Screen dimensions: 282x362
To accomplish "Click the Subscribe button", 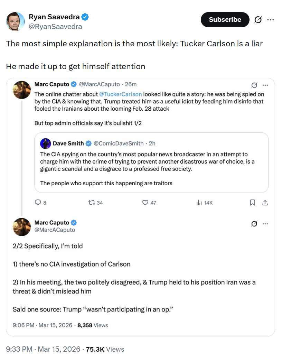I will point(225,20).
